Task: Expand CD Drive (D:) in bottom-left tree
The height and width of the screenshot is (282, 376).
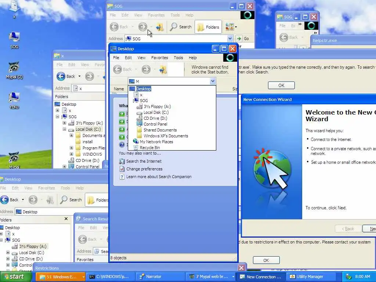Action: [x=8, y=259]
